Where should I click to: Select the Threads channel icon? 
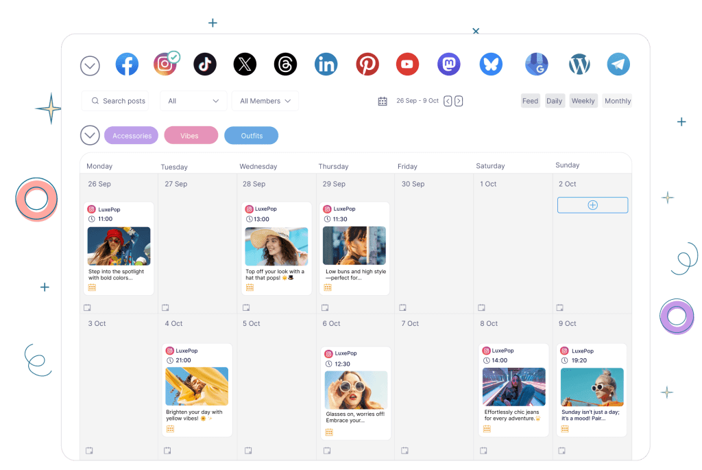click(285, 64)
